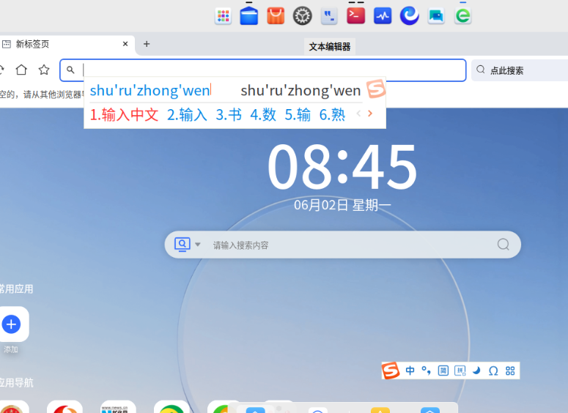Bookmark page with the star icon
The height and width of the screenshot is (413, 568).
44,70
